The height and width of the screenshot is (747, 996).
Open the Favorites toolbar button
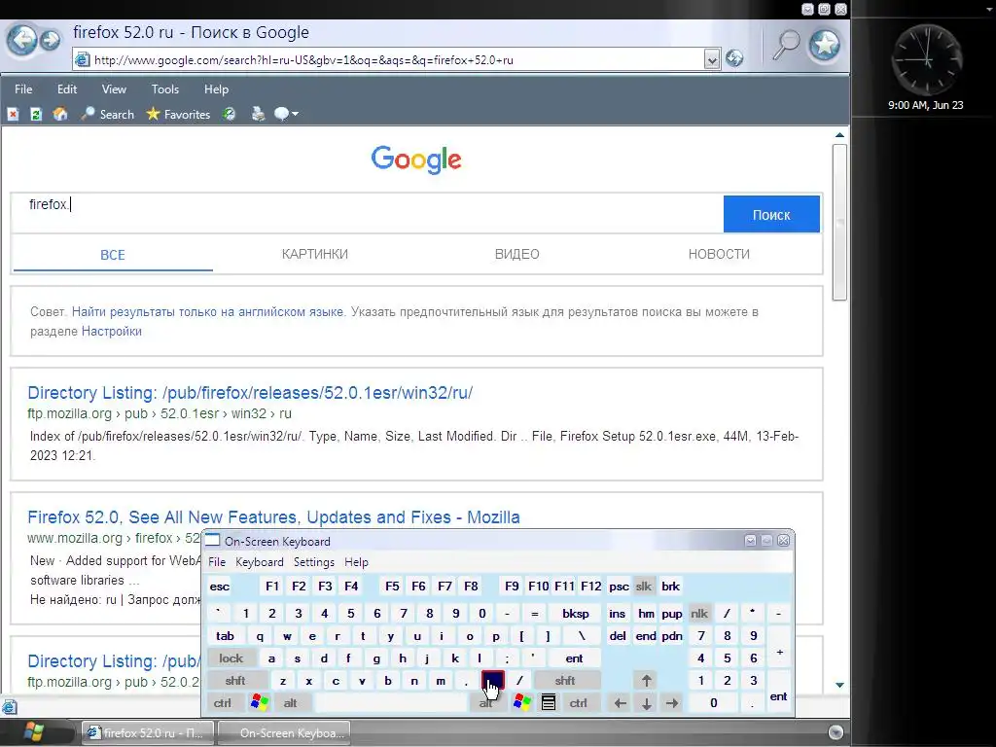[178, 115]
